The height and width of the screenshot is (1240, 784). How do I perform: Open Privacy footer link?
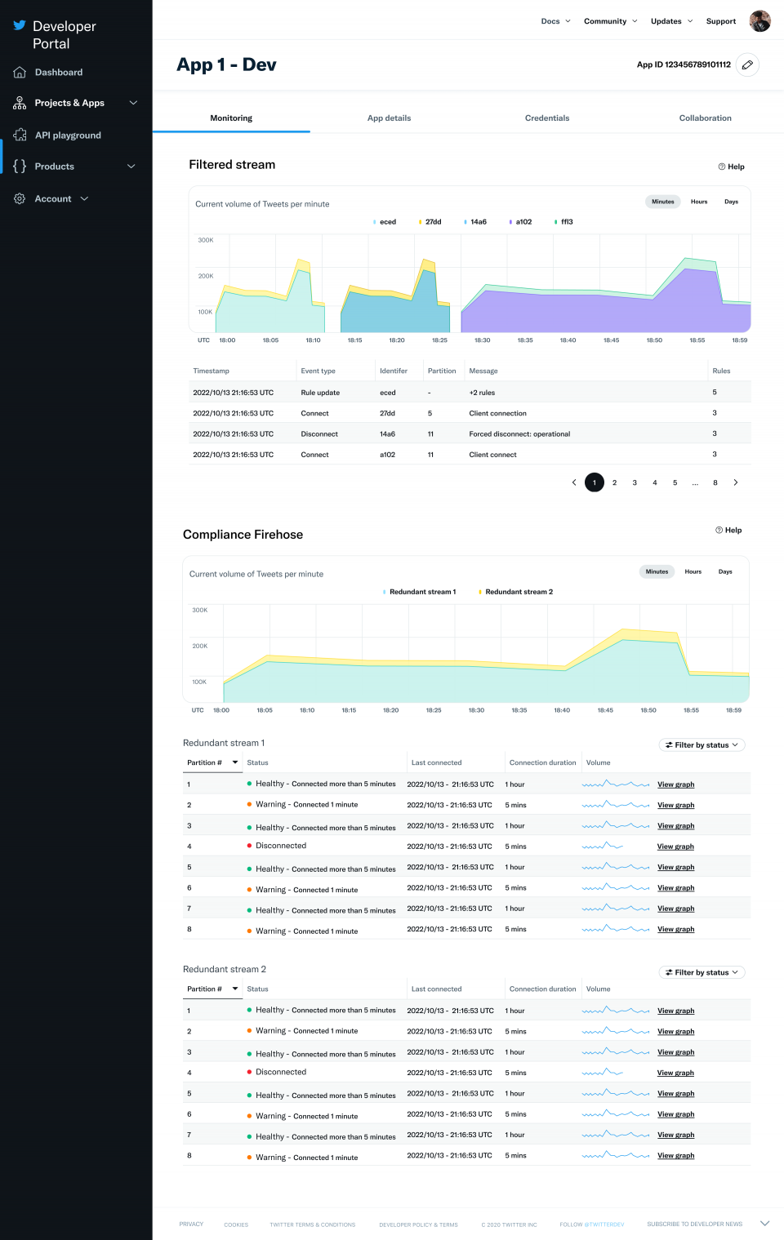coord(191,1224)
